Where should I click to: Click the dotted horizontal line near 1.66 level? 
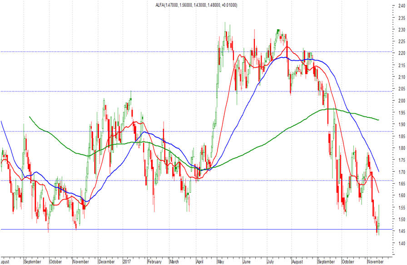pos(197,180)
